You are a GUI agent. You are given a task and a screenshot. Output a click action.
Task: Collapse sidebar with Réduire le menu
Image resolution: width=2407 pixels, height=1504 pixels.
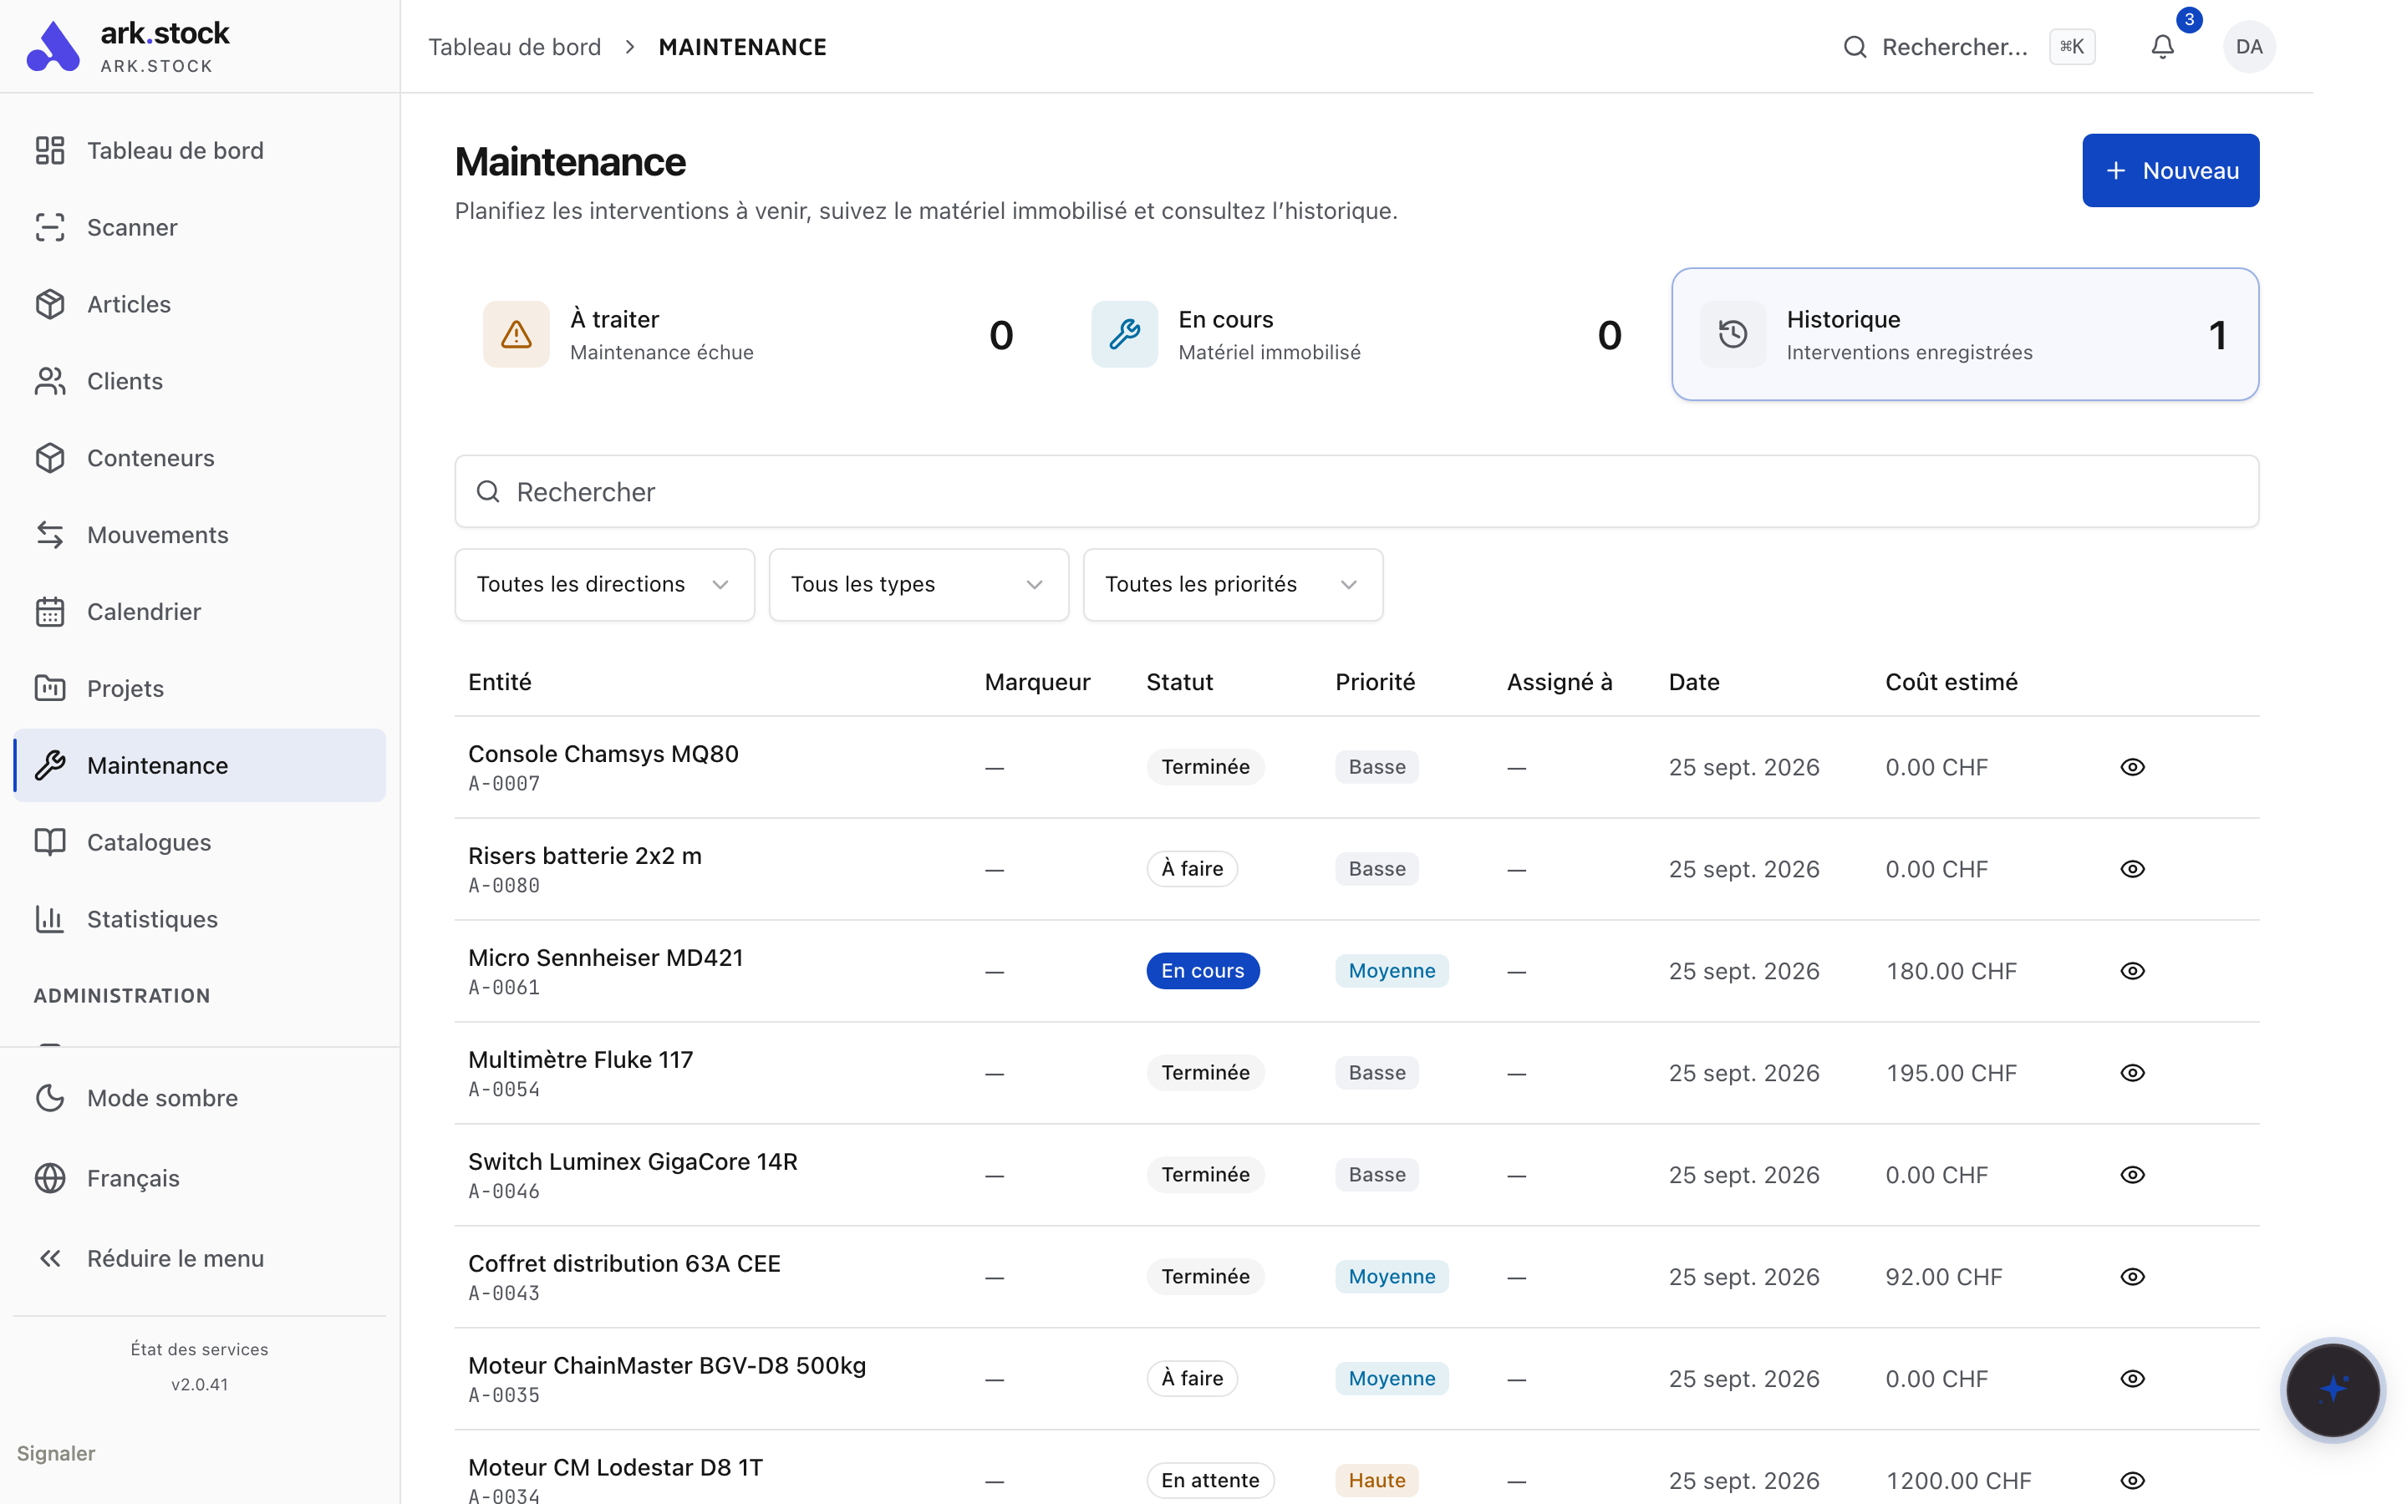point(199,1258)
